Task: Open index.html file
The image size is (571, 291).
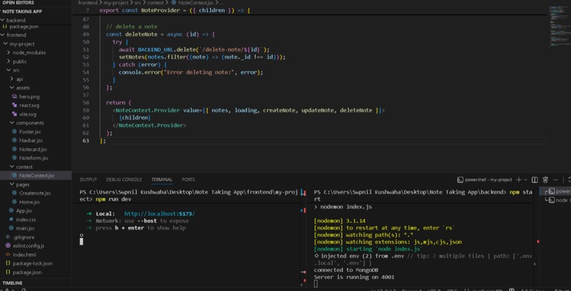Action: 35,255
